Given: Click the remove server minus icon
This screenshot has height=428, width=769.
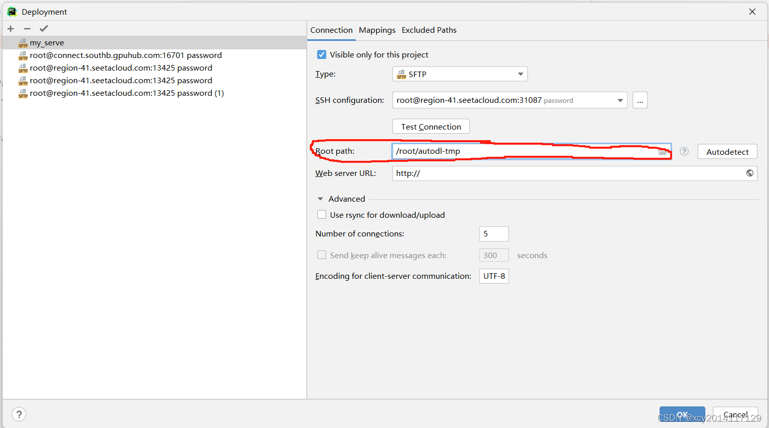Looking at the screenshot, I should pos(27,29).
